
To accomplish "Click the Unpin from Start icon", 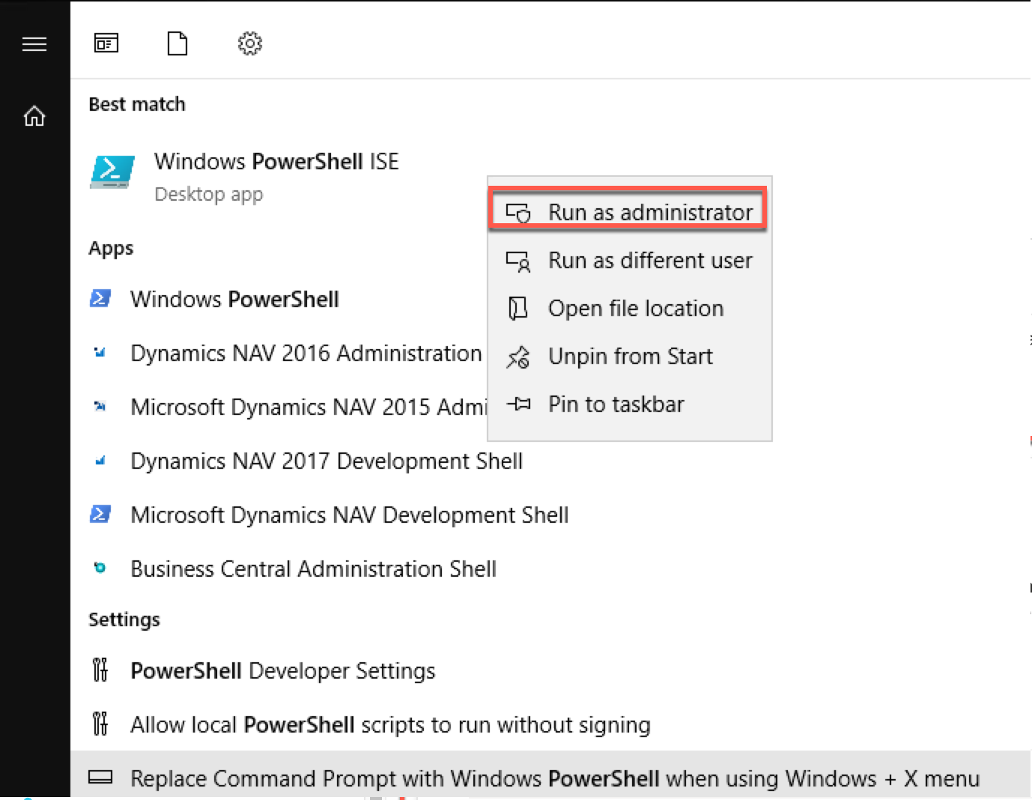I will coord(518,357).
